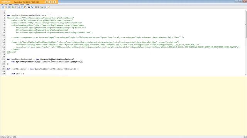The width and height of the screenshot is (247, 138).
Task: Open Find using the binoculars icon
Action: pyautogui.click(x=29, y=7)
